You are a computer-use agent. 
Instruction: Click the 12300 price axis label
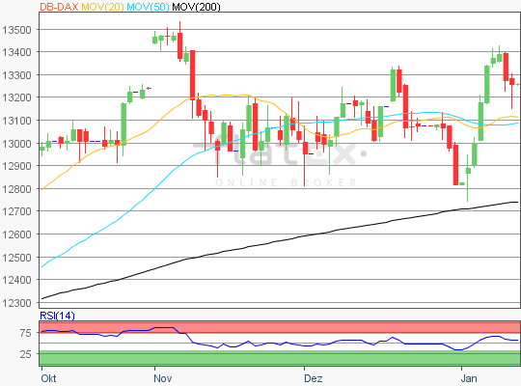[x=17, y=303]
